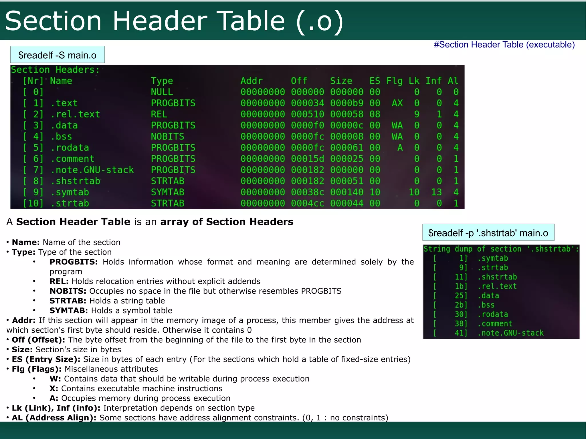Click the $readelf -p '.shstrtab' main.o box

tap(488, 233)
